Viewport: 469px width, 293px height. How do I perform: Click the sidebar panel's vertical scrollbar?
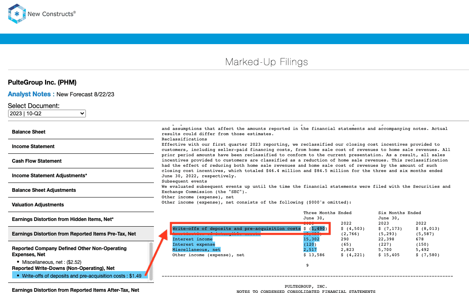[151, 261]
